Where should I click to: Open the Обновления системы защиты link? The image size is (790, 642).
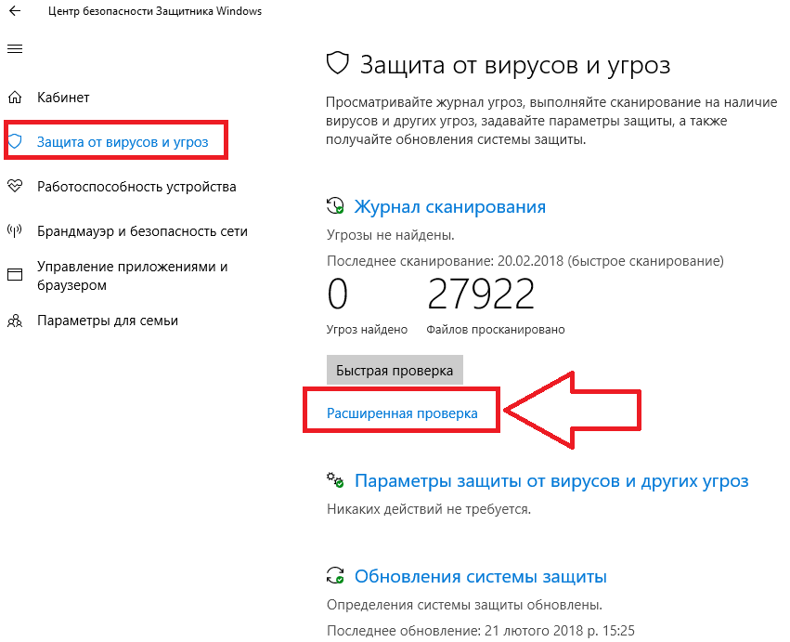(x=481, y=576)
